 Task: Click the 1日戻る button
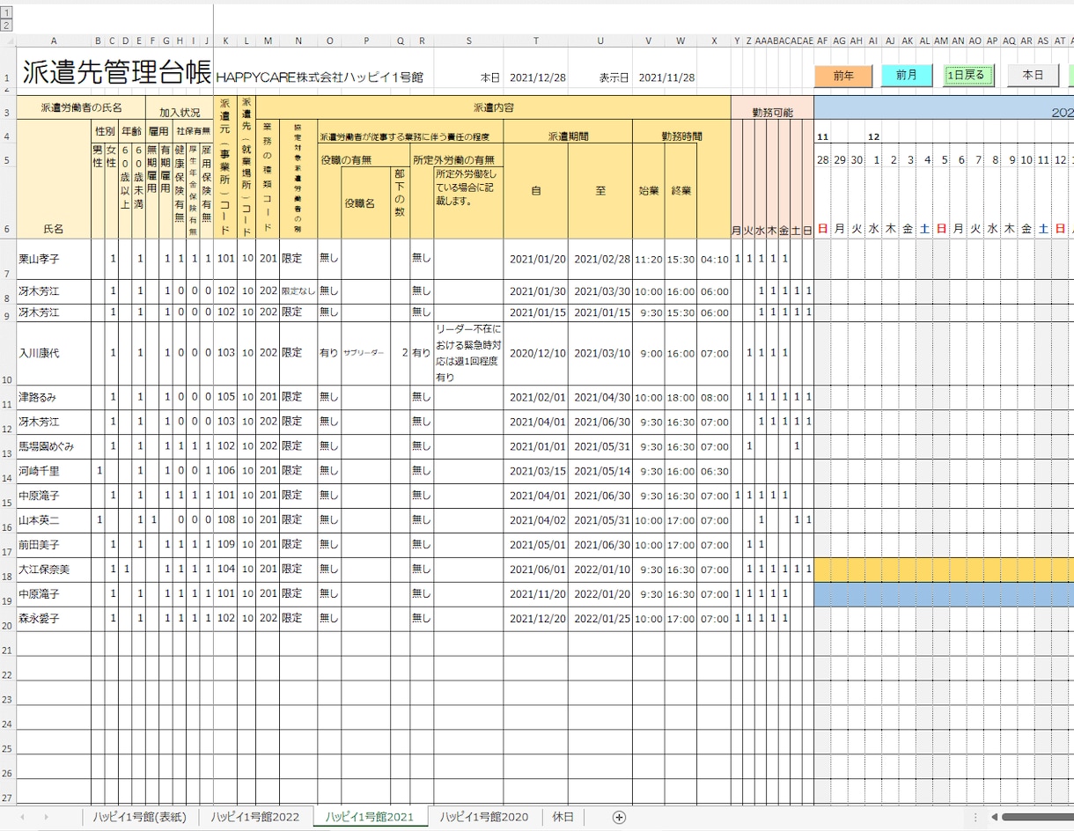970,76
